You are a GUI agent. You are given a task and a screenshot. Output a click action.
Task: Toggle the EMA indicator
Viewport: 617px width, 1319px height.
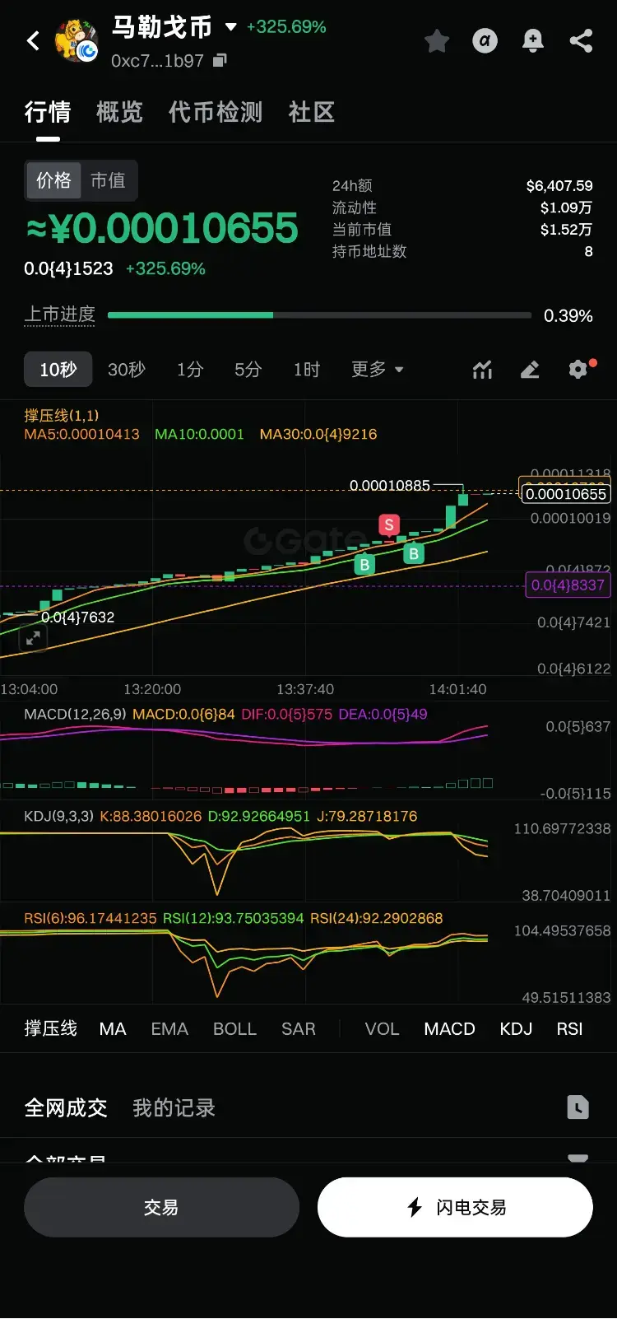tap(169, 1028)
